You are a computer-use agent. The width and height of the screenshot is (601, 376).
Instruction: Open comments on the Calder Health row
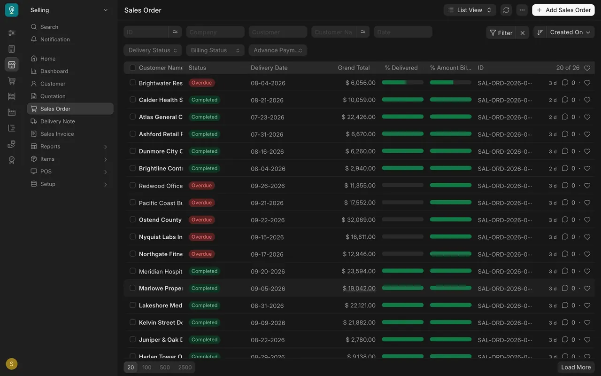[565, 100]
